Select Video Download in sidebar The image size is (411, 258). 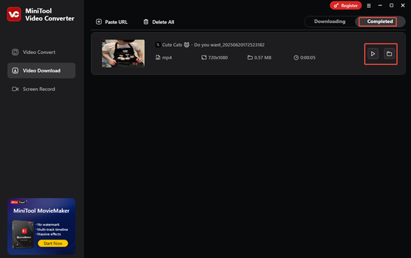pos(41,70)
